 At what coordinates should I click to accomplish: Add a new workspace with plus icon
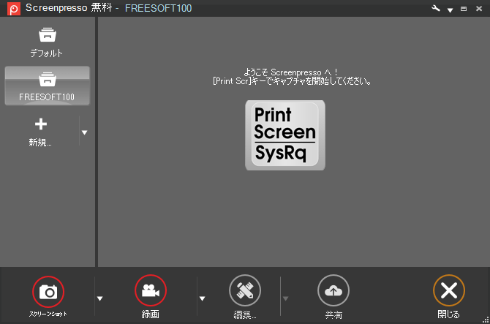point(41,132)
